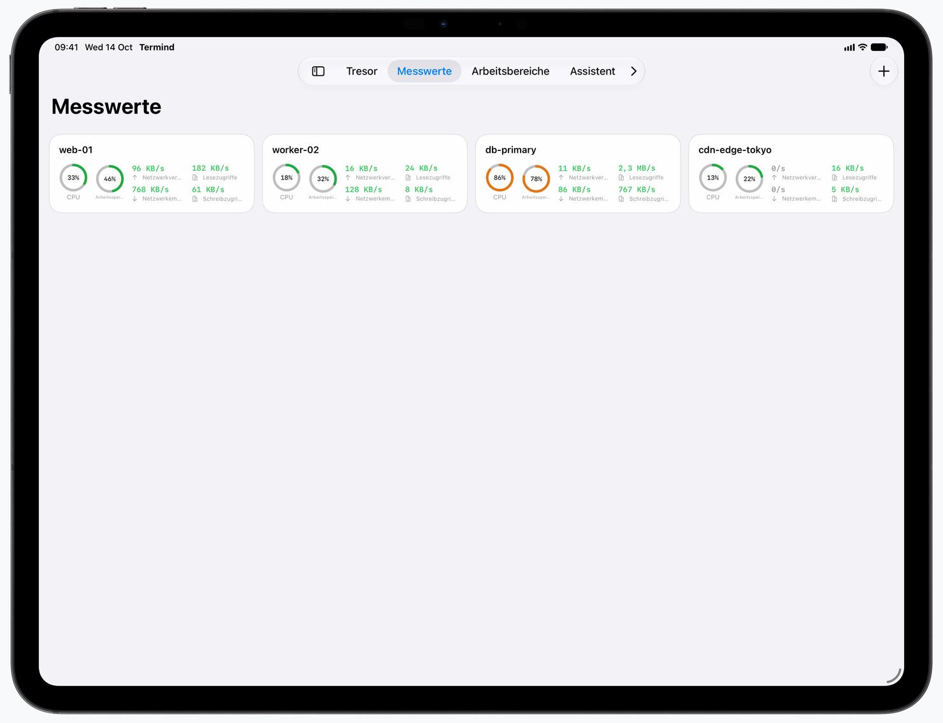The width and height of the screenshot is (943, 723).
Task: Click the 86 KB/s download value
Action: tap(575, 189)
